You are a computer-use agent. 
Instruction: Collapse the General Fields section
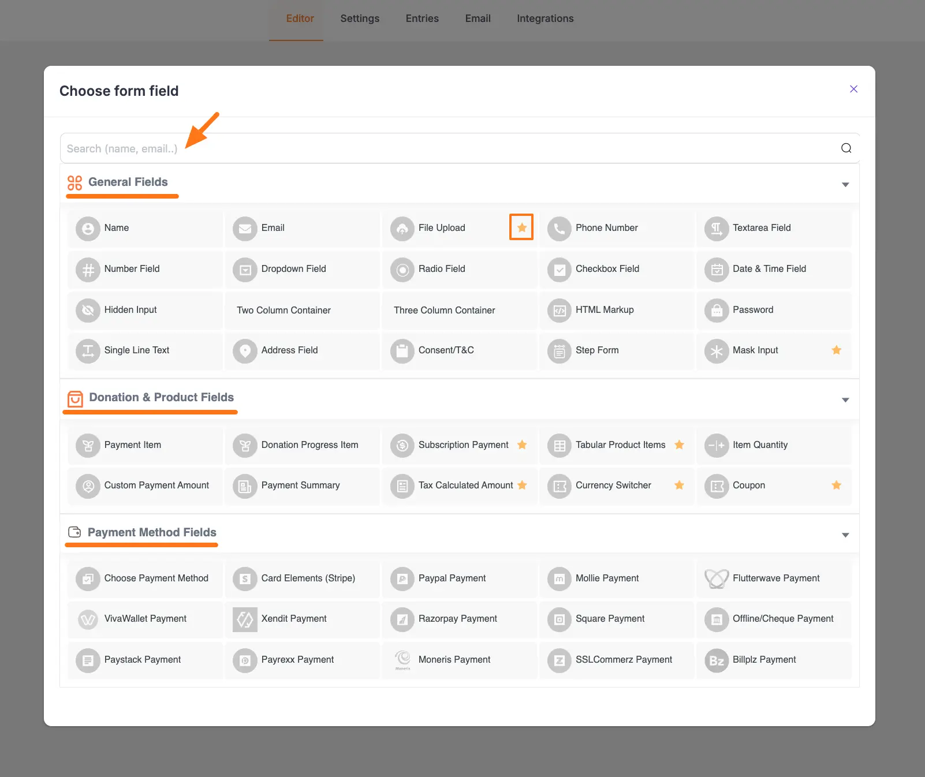click(845, 184)
